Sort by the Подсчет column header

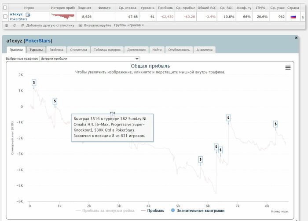84,7
